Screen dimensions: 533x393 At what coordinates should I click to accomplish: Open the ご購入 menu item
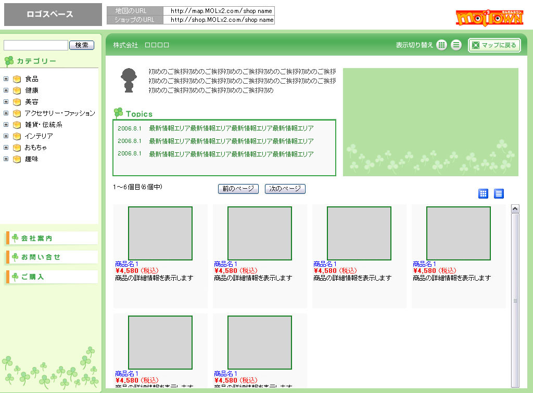click(52, 277)
